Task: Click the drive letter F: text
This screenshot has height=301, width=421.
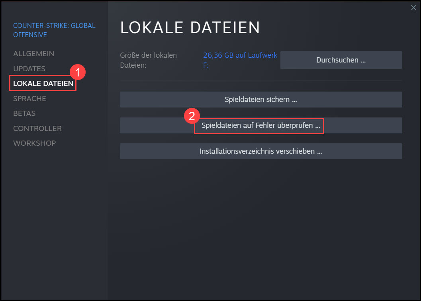Action: click(206, 65)
